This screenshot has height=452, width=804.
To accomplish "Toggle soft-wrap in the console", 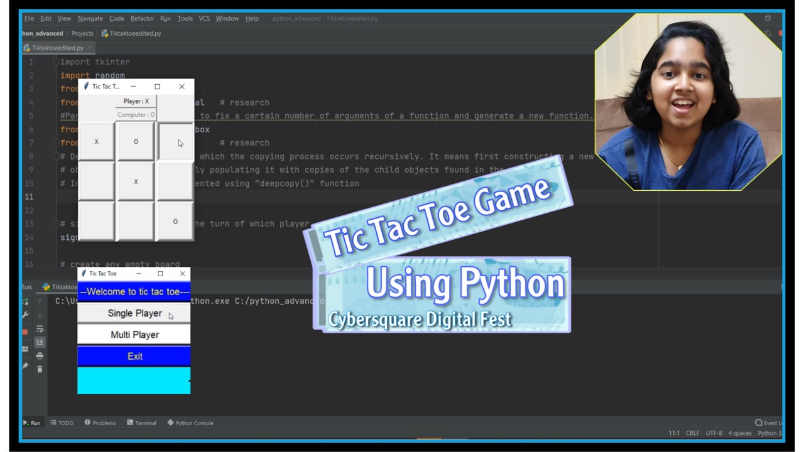I will click(40, 329).
